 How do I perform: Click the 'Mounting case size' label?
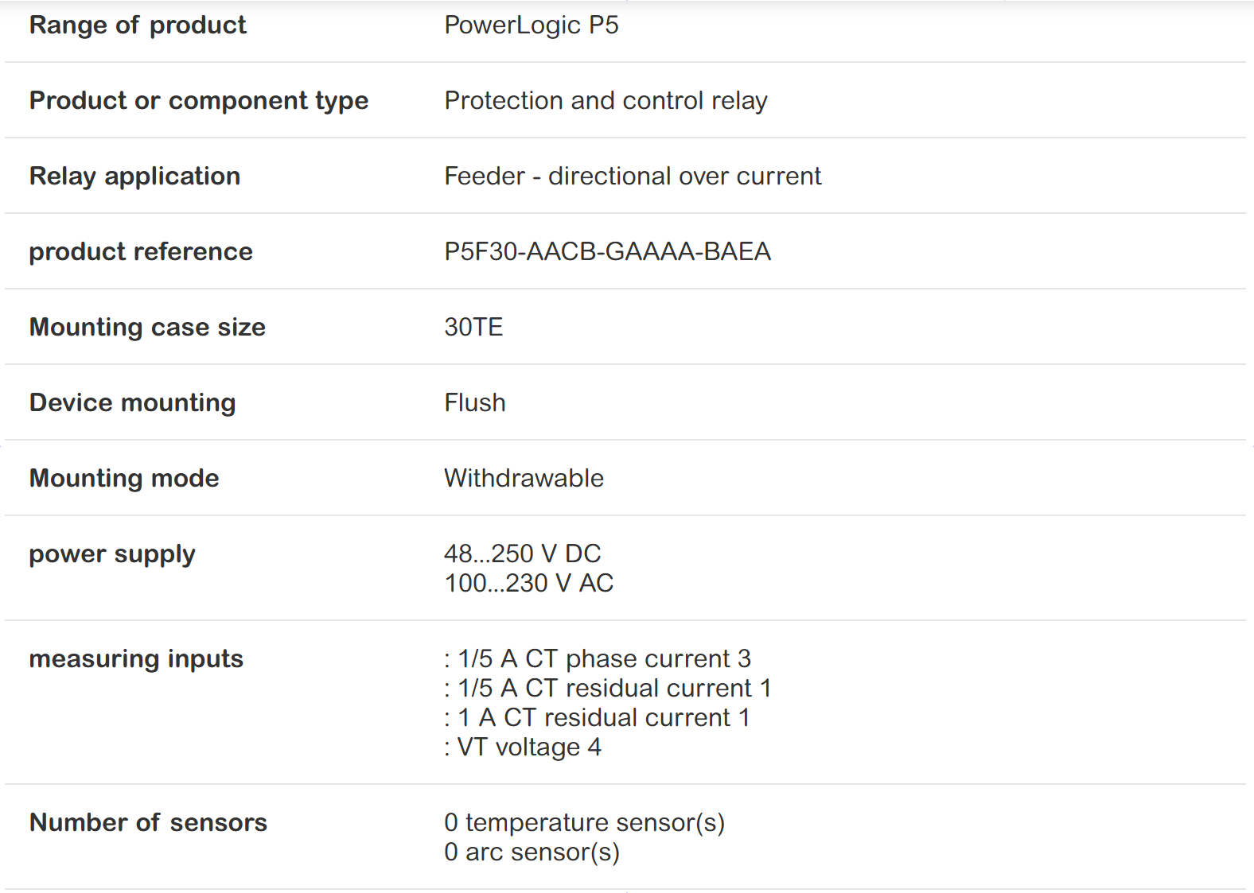[x=147, y=328]
